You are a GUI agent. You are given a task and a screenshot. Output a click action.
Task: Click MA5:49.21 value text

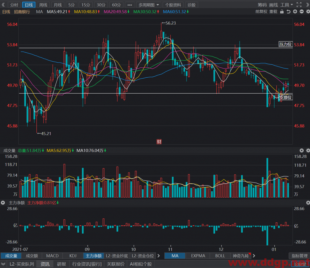coord(57,12)
